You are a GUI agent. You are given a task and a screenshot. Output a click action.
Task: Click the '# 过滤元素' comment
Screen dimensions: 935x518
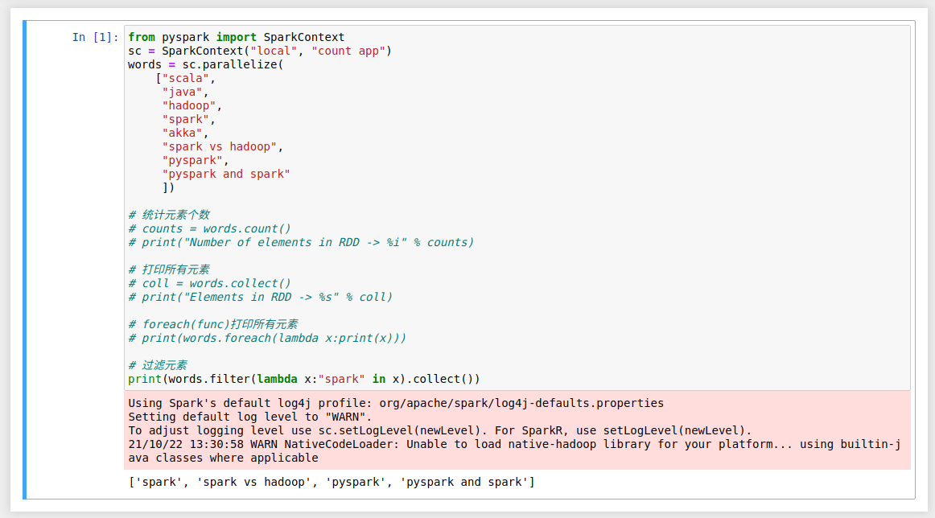coord(158,365)
